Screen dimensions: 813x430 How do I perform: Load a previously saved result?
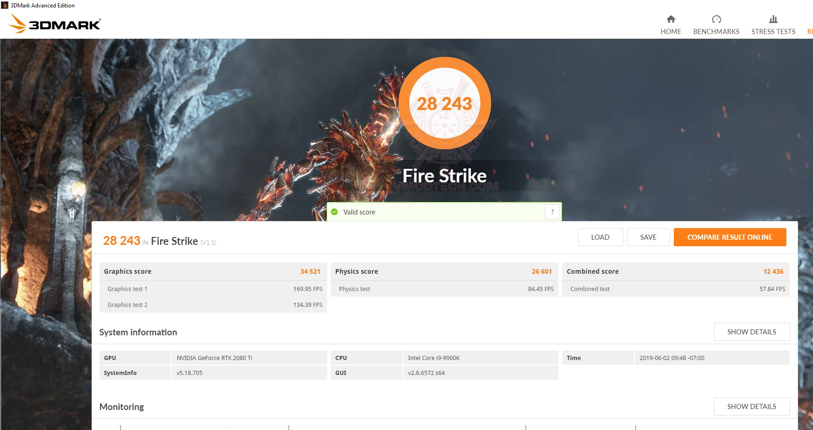pyautogui.click(x=600, y=237)
